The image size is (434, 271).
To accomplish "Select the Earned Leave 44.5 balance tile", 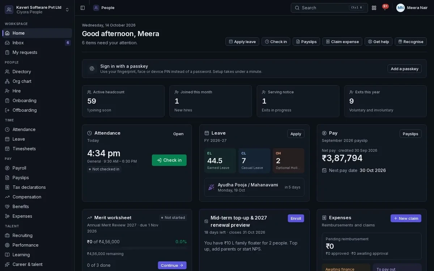I will pos(220,160).
